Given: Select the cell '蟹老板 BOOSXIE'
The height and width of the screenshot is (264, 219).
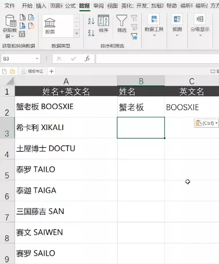Looking at the screenshot, I should pyautogui.click(x=66, y=107).
